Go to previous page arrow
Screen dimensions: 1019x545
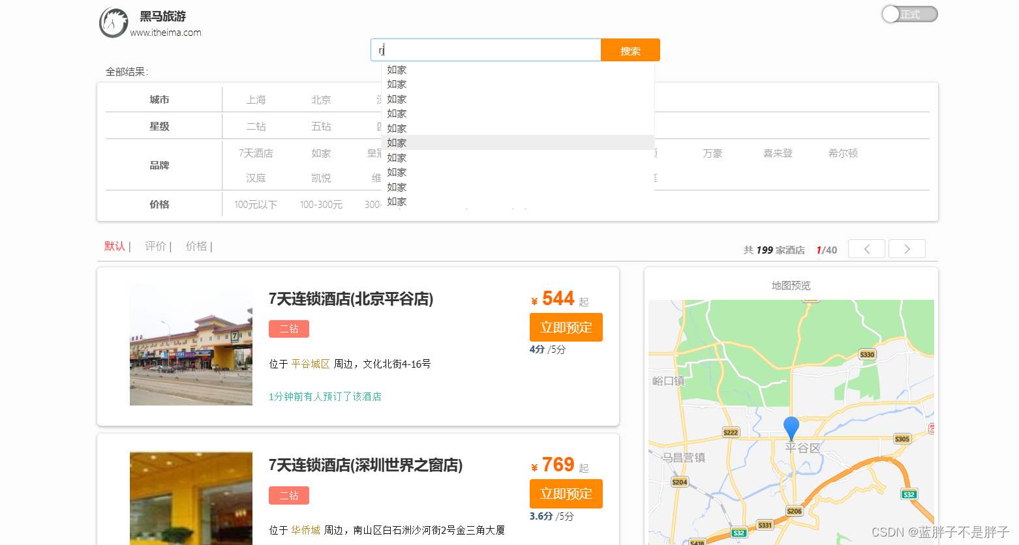(866, 249)
